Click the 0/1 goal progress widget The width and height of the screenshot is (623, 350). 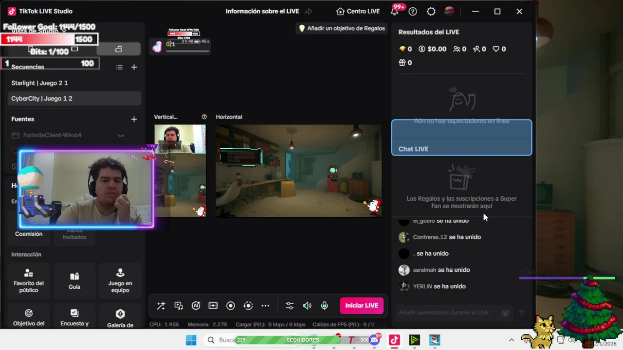180,46
